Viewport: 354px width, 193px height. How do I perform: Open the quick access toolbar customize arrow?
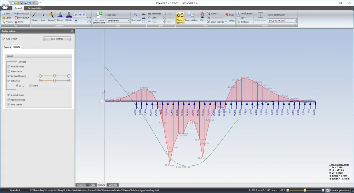[x=41, y=3]
